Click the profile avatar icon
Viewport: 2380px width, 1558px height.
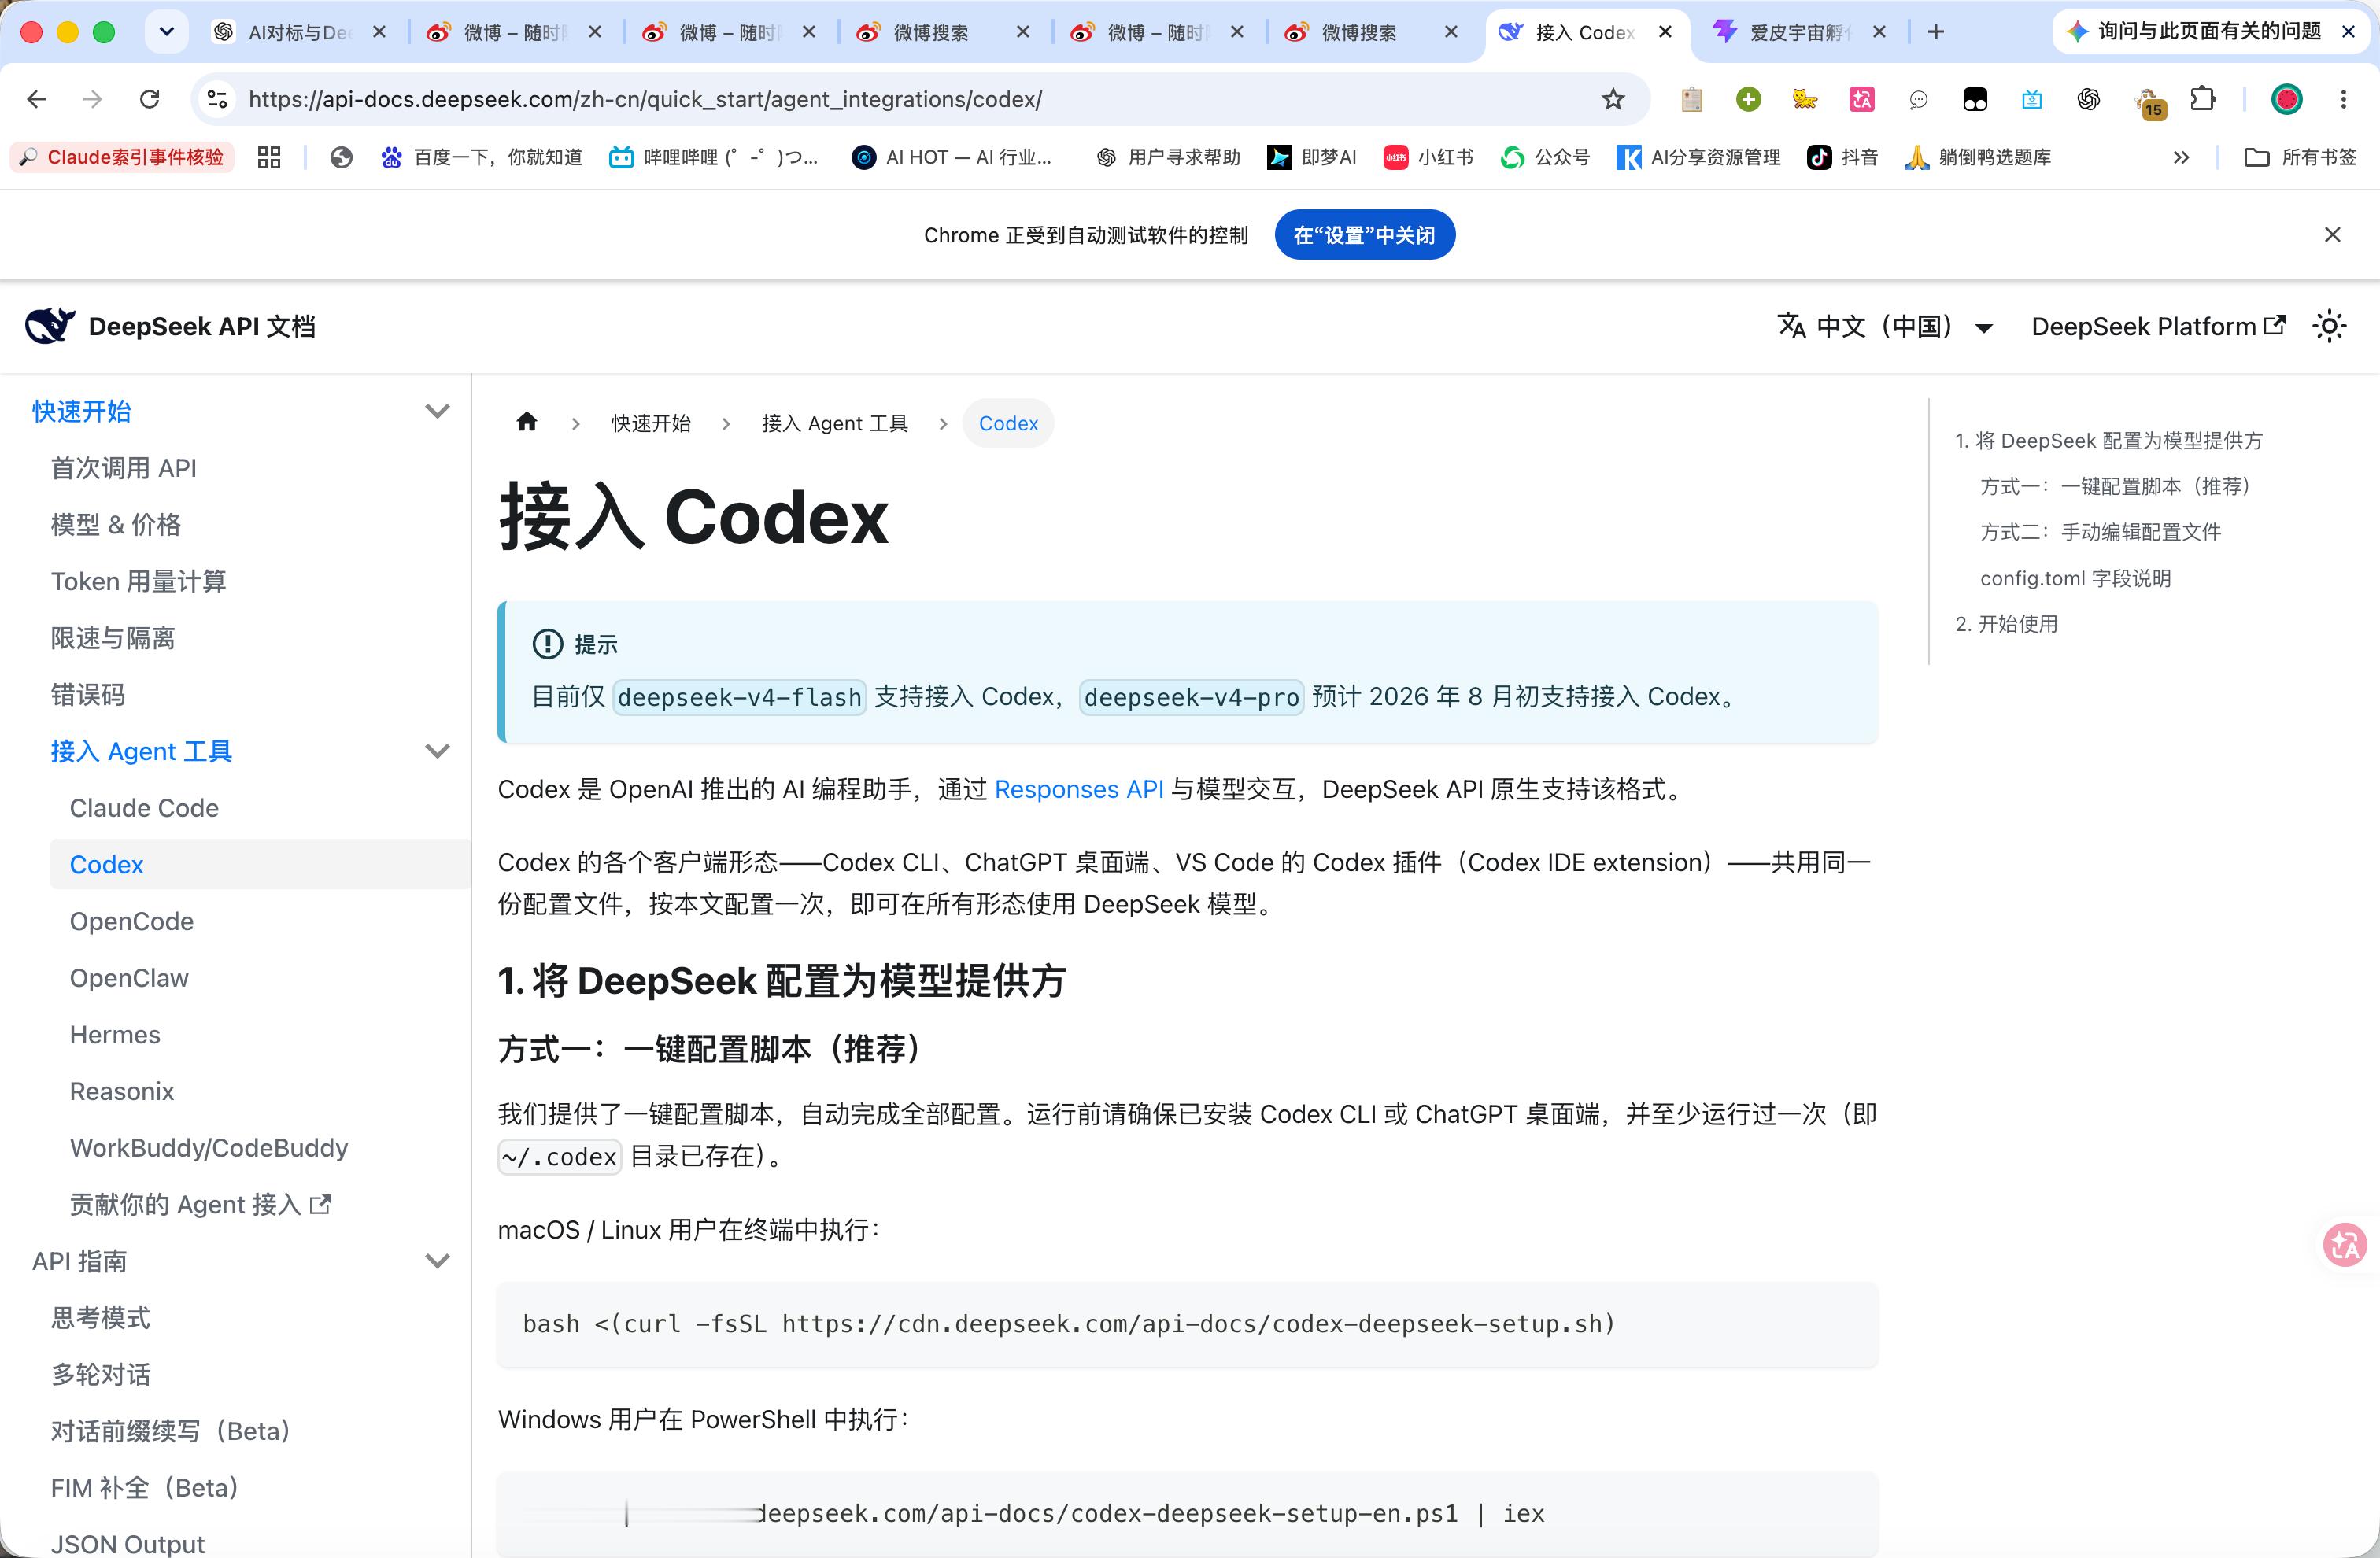point(2287,99)
